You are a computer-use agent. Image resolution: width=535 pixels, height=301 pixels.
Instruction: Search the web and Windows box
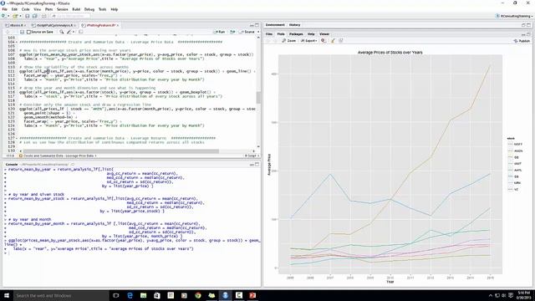[x=61, y=295]
